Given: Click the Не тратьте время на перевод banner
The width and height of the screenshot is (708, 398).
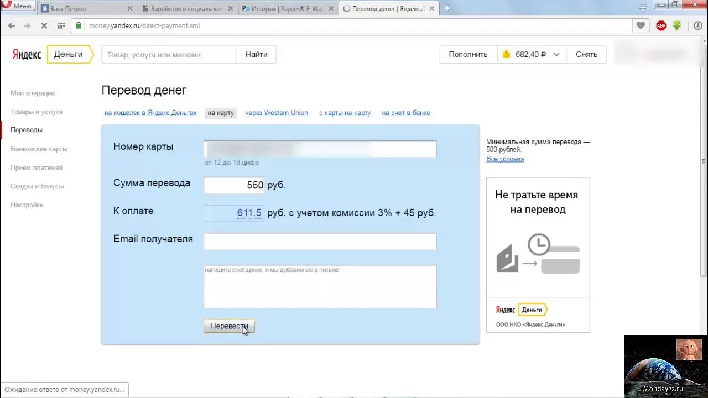Looking at the screenshot, I should pyautogui.click(x=538, y=255).
